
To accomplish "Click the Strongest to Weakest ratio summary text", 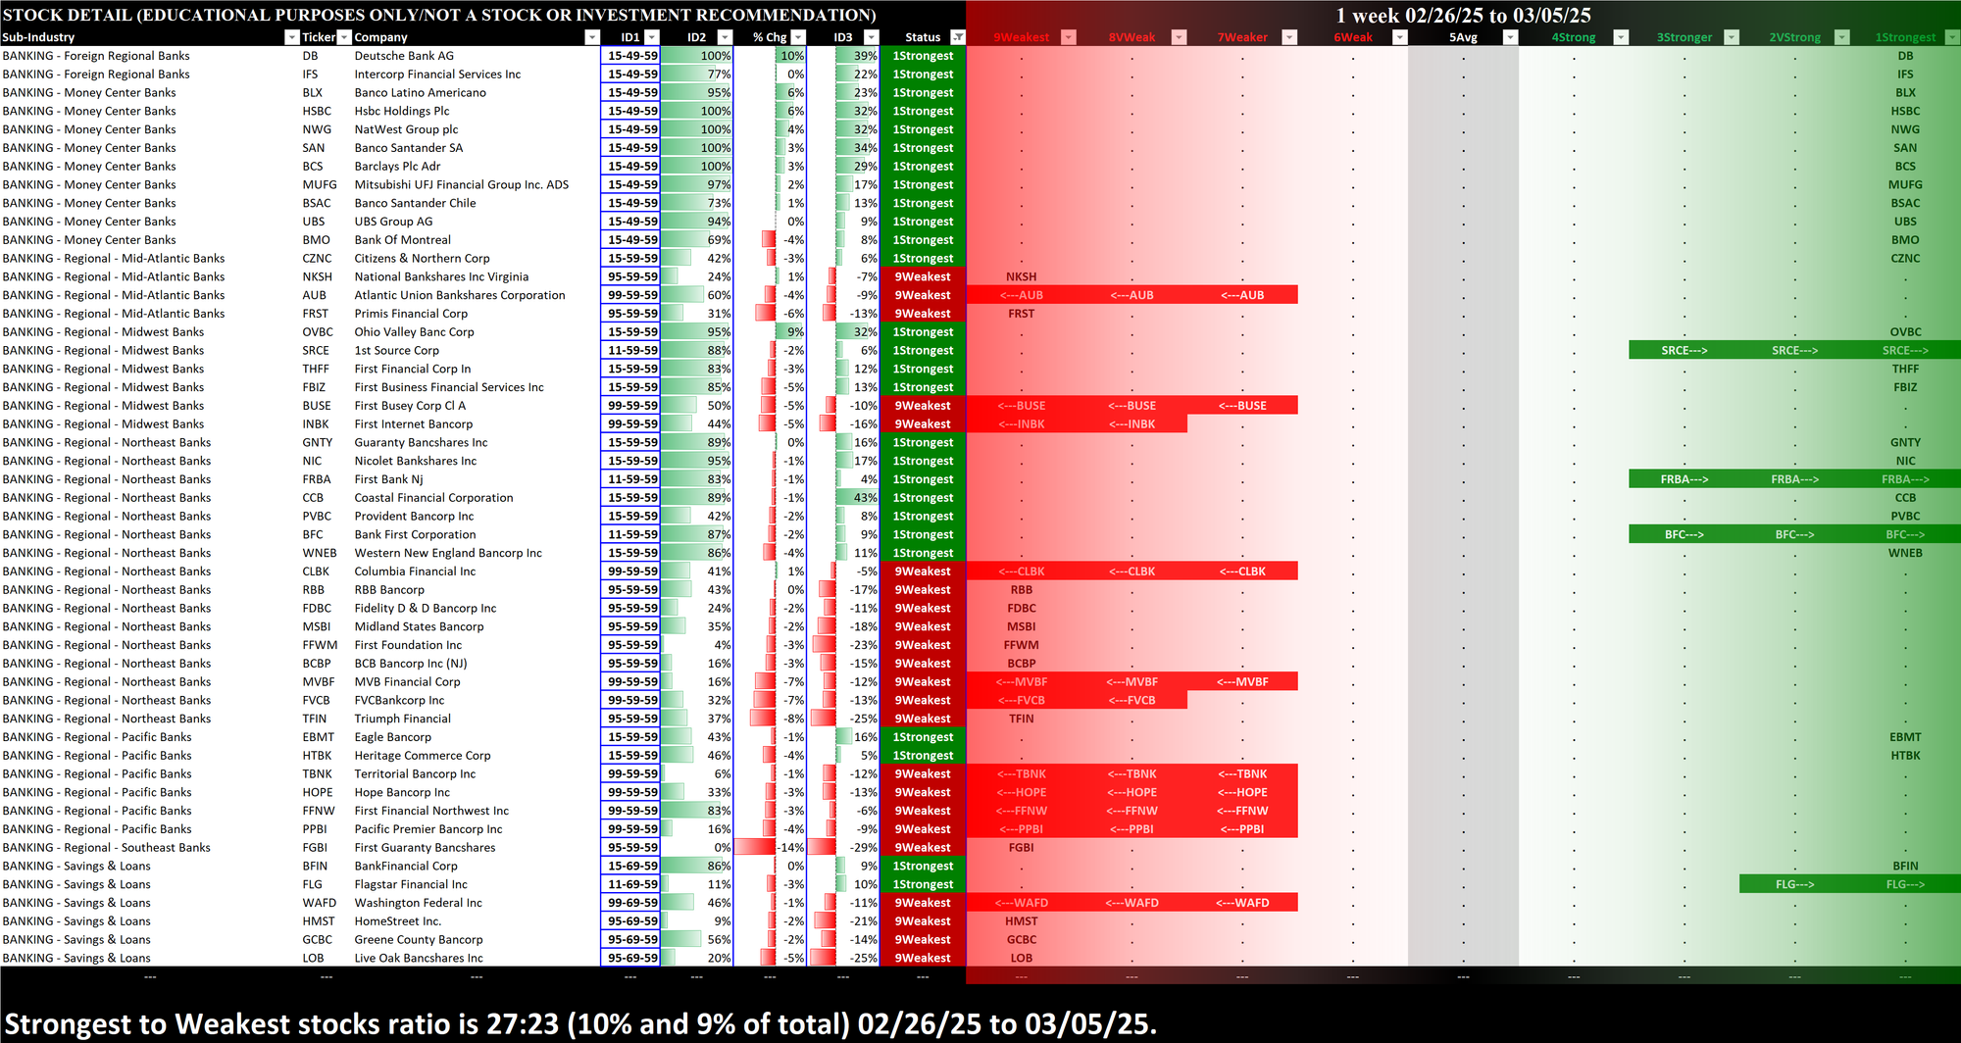I will click(x=580, y=1023).
